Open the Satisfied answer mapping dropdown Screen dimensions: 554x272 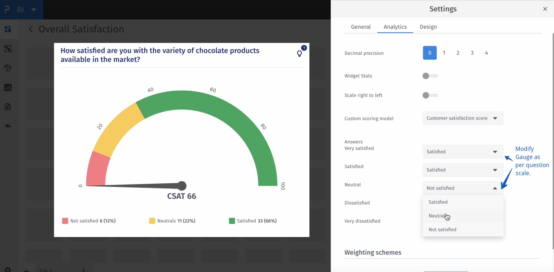[463, 170]
